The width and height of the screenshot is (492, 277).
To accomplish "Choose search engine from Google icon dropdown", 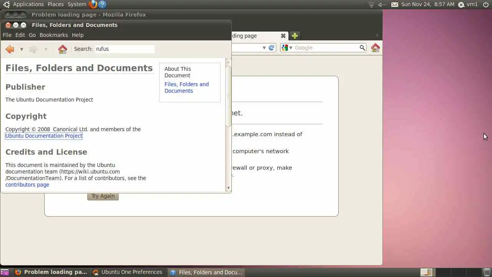I will [287, 48].
